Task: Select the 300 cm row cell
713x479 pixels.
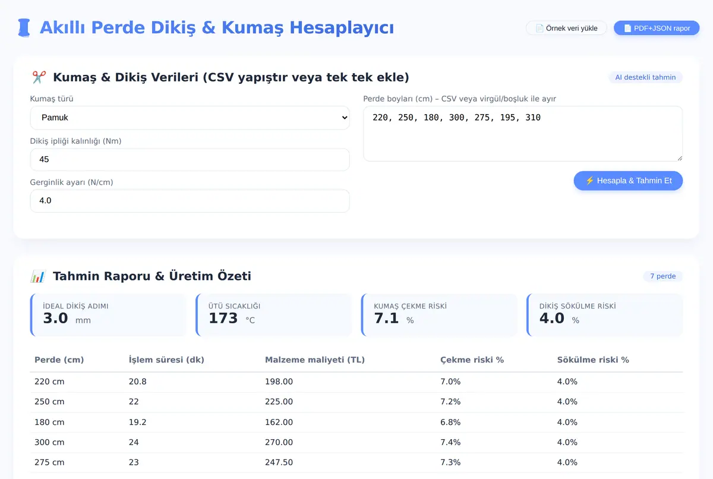Action: 49,442
